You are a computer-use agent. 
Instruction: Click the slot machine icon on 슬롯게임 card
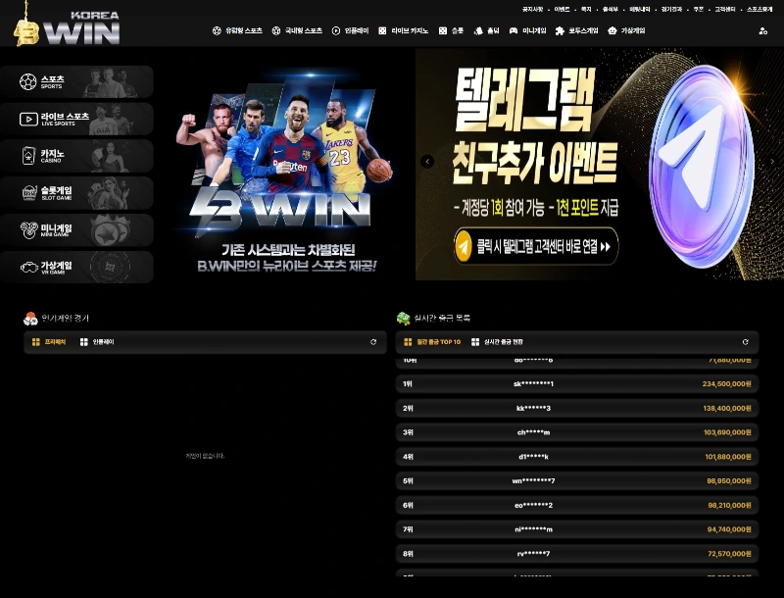(x=29, y=193)
